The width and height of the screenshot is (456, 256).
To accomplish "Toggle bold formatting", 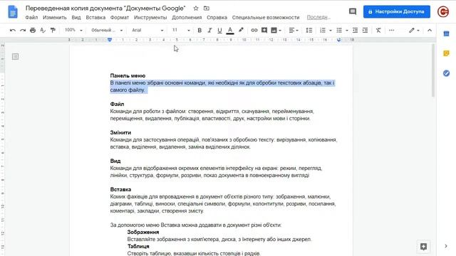I will click(x=199, y=30).
